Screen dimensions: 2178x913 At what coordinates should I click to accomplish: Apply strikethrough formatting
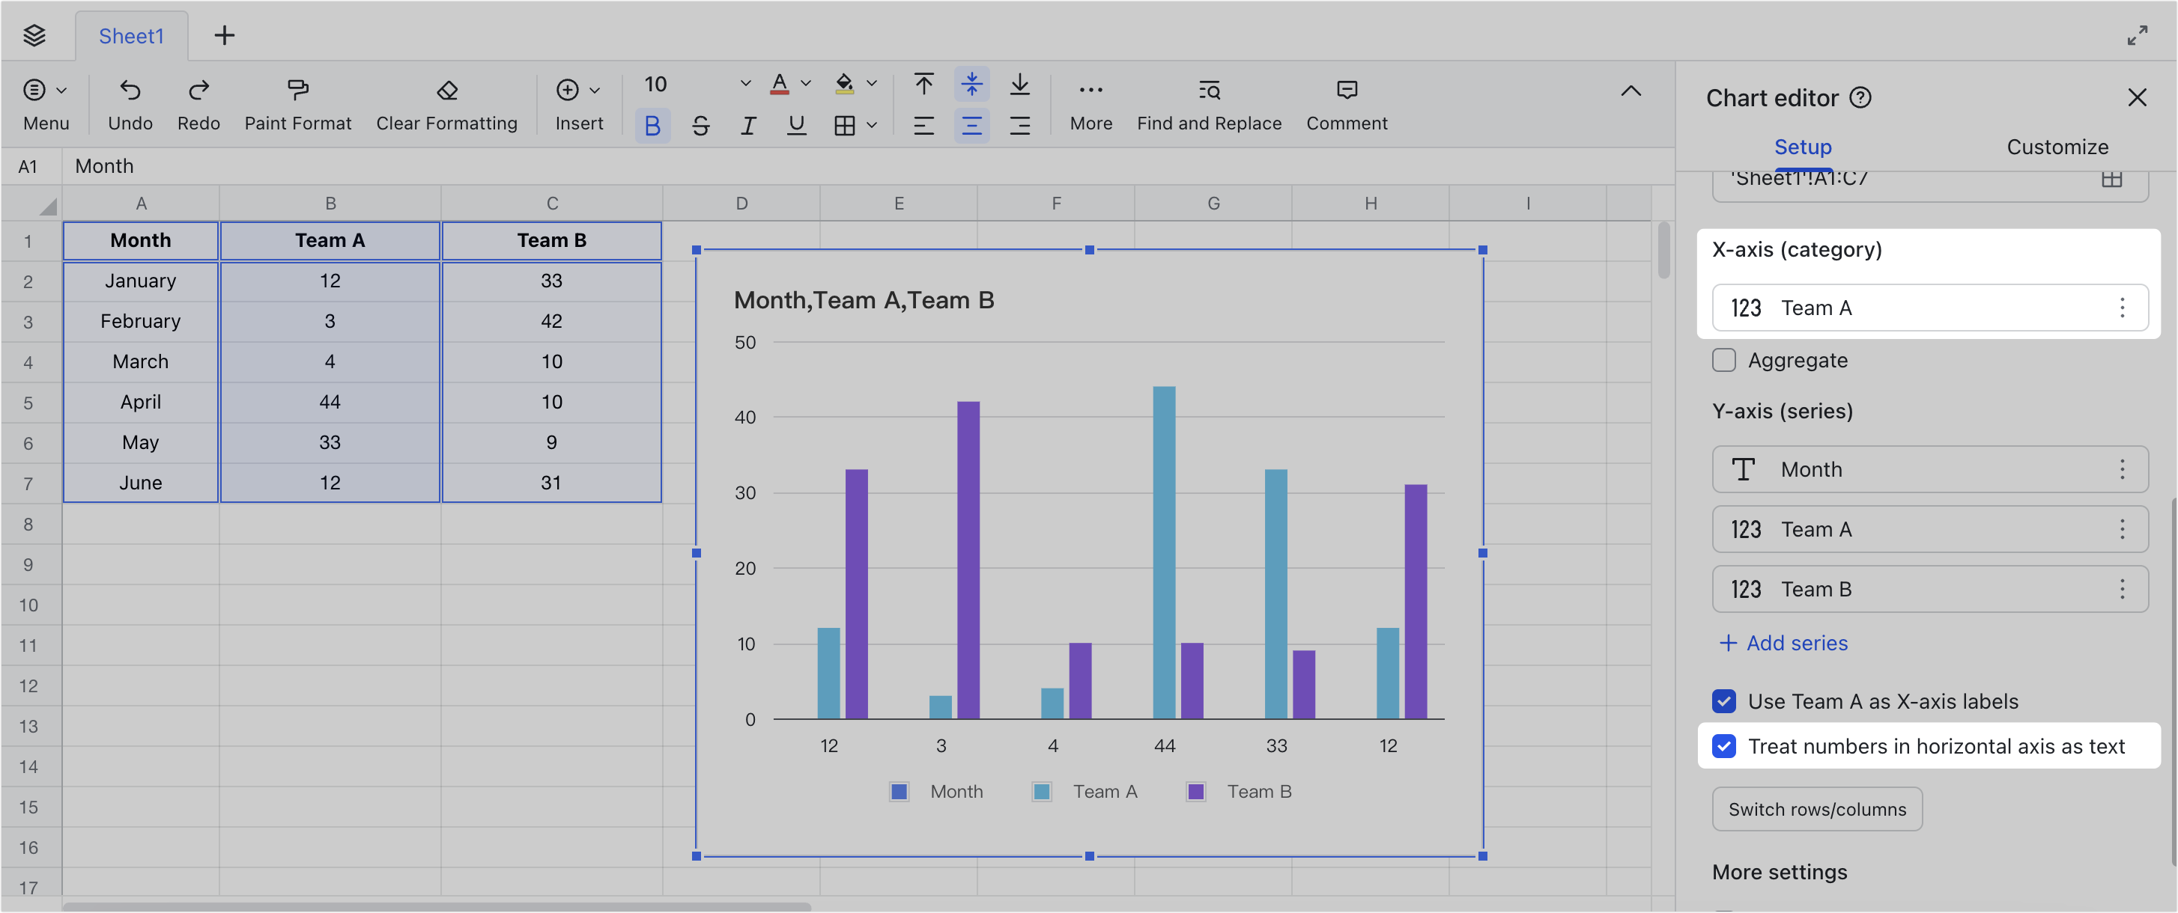click(700, 125)
